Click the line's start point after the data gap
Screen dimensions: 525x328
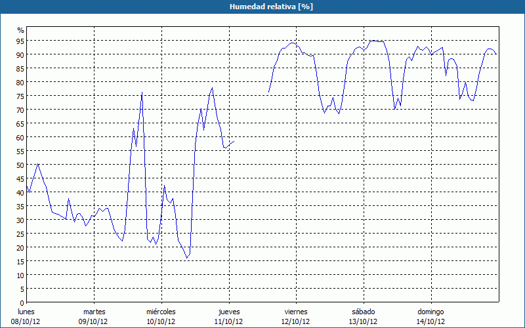tap(268, 92)
